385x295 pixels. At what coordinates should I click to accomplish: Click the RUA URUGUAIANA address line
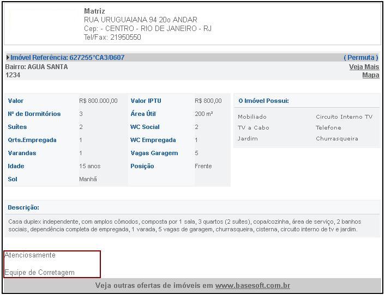[141, 20]
